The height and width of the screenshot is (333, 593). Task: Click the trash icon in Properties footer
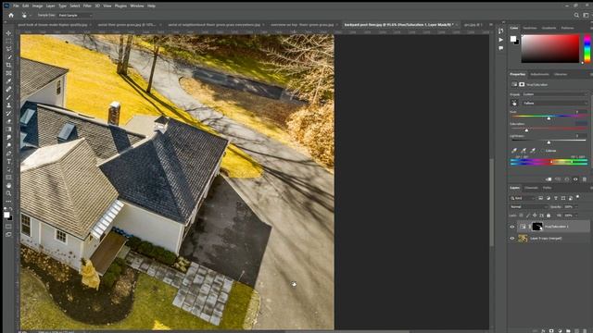(585, 179)
